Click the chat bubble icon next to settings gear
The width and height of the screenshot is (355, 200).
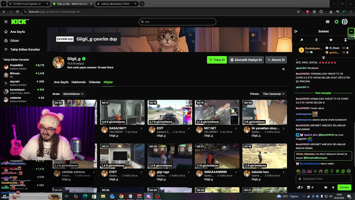coord(326,187)
